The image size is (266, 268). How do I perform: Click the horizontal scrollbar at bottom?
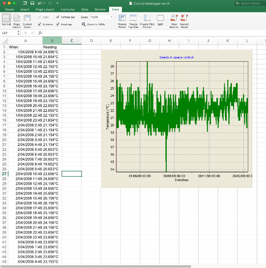[96, 266]
